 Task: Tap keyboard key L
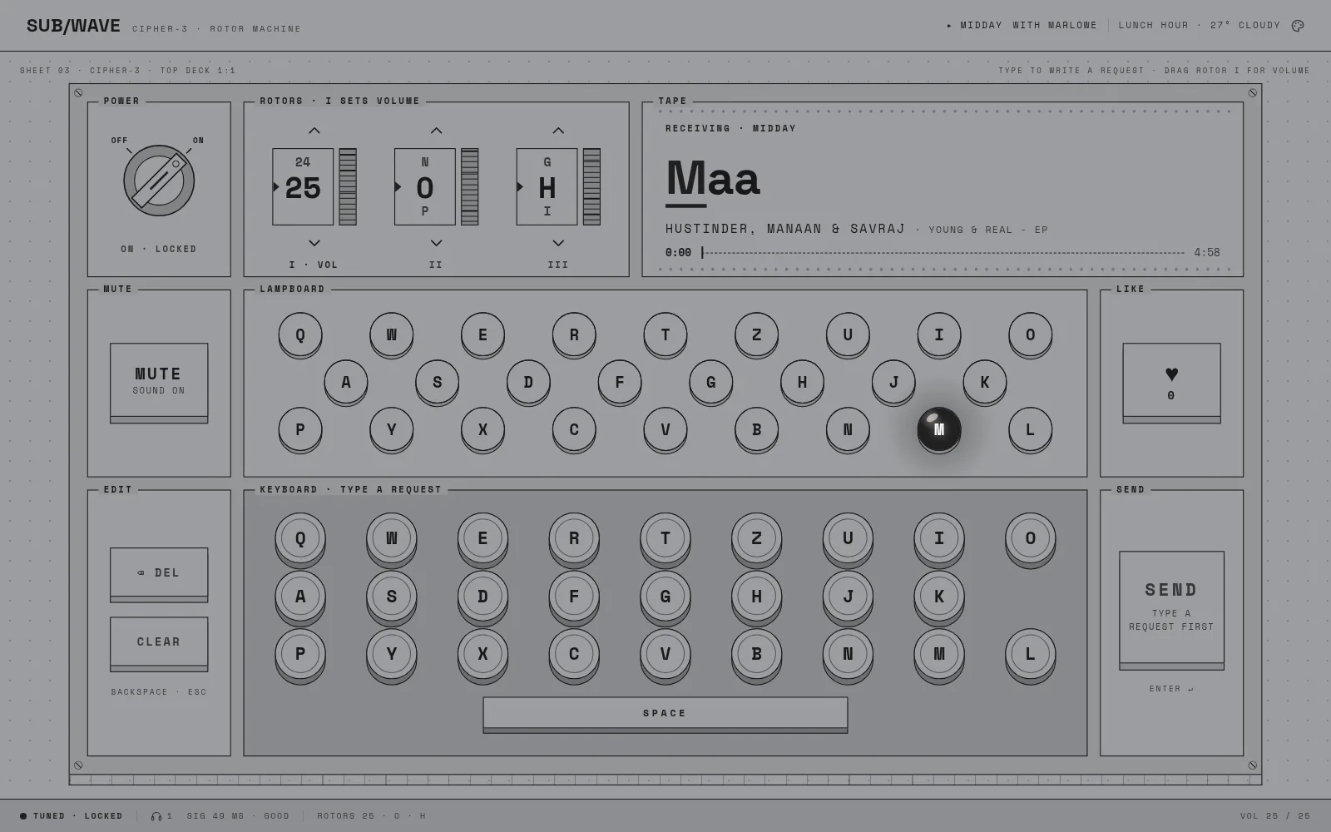(x=1031, y=656)
